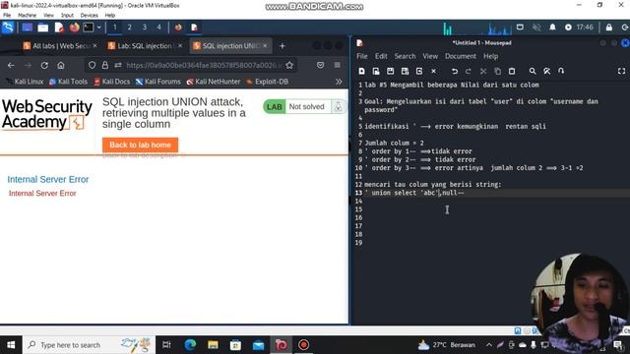Click Web Security Academy logo
The height and width of the screenshot is (354, 630).
click(x=47, y=115)
